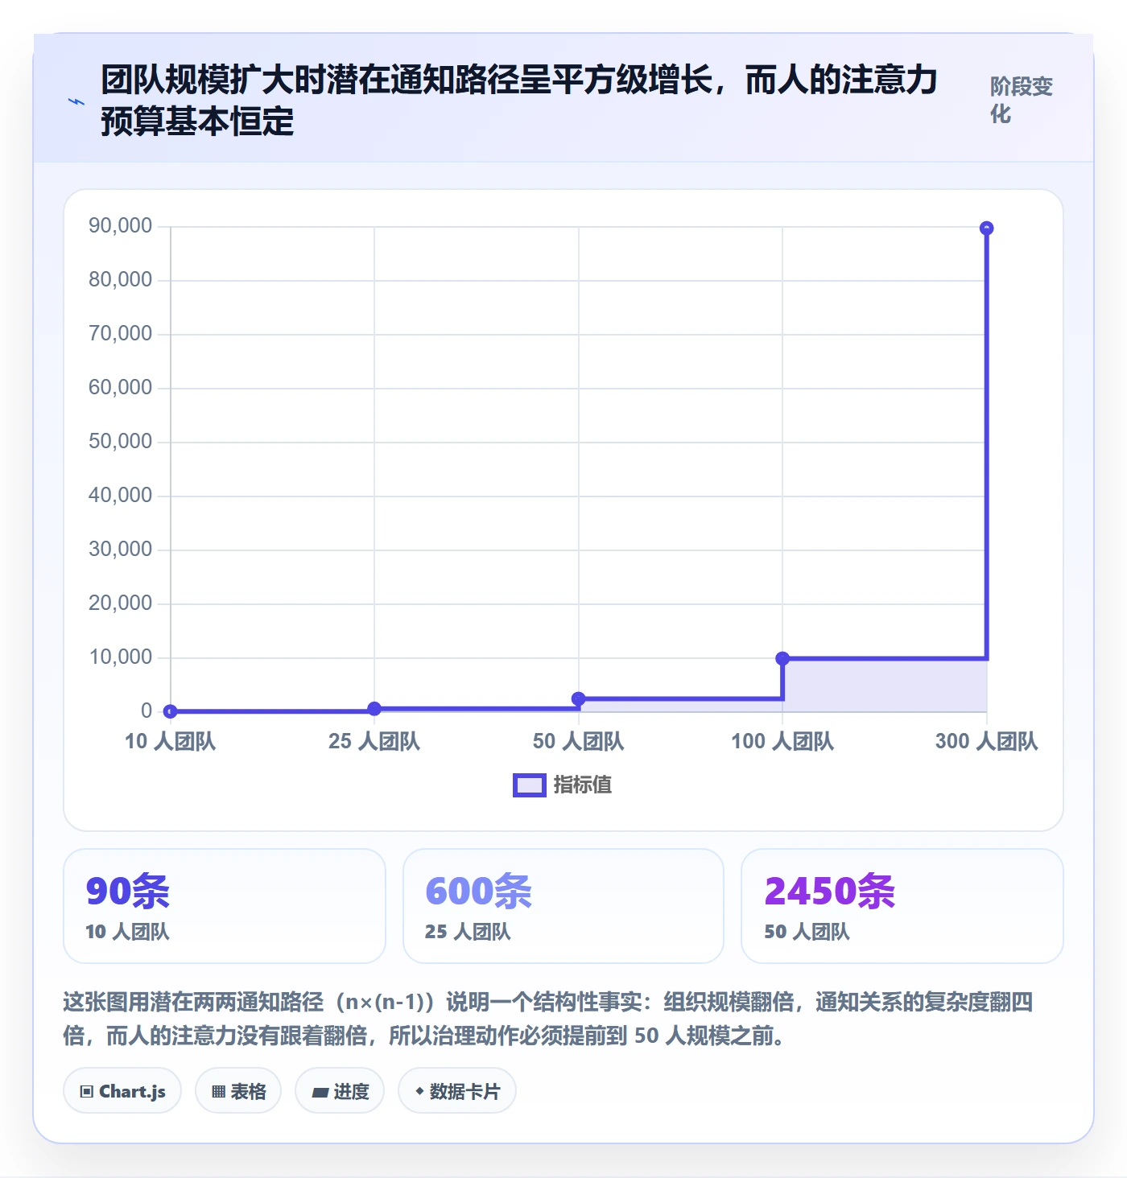Click the 10 人团队 x-axis label

pos(171,741)
